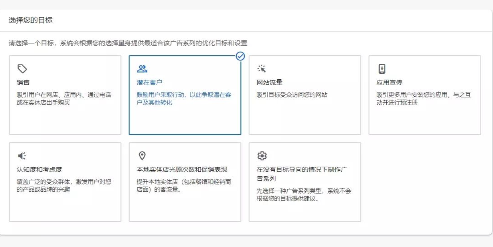Choose the 应用宣传 goal title
The width and height of the screenshot is (493, 247).
click(389, 83)
